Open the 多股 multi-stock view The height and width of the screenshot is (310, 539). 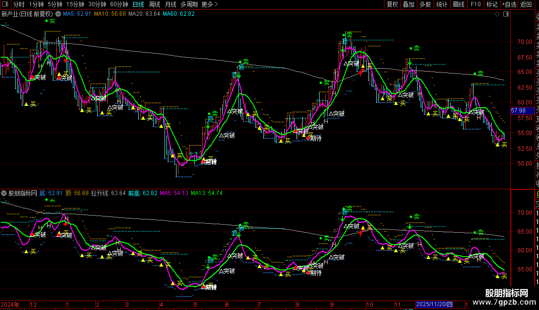425,4
